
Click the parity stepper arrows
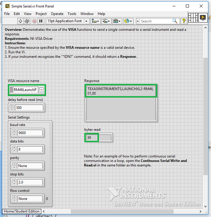14,165
